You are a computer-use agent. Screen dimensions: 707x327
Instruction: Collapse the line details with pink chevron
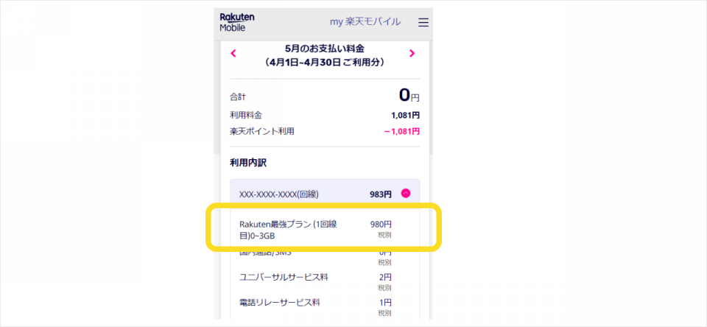click(x=405, y=194)
